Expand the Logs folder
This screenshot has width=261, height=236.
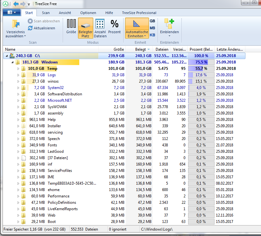[18, 75]
